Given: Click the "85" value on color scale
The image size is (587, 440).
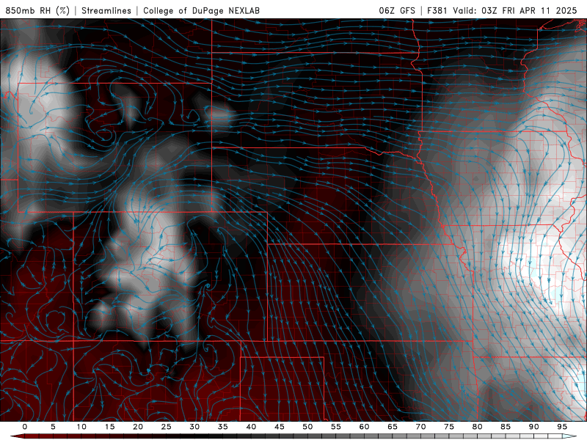Looking at the screenshot, I should pyautogui.click(x=506, y=427).
